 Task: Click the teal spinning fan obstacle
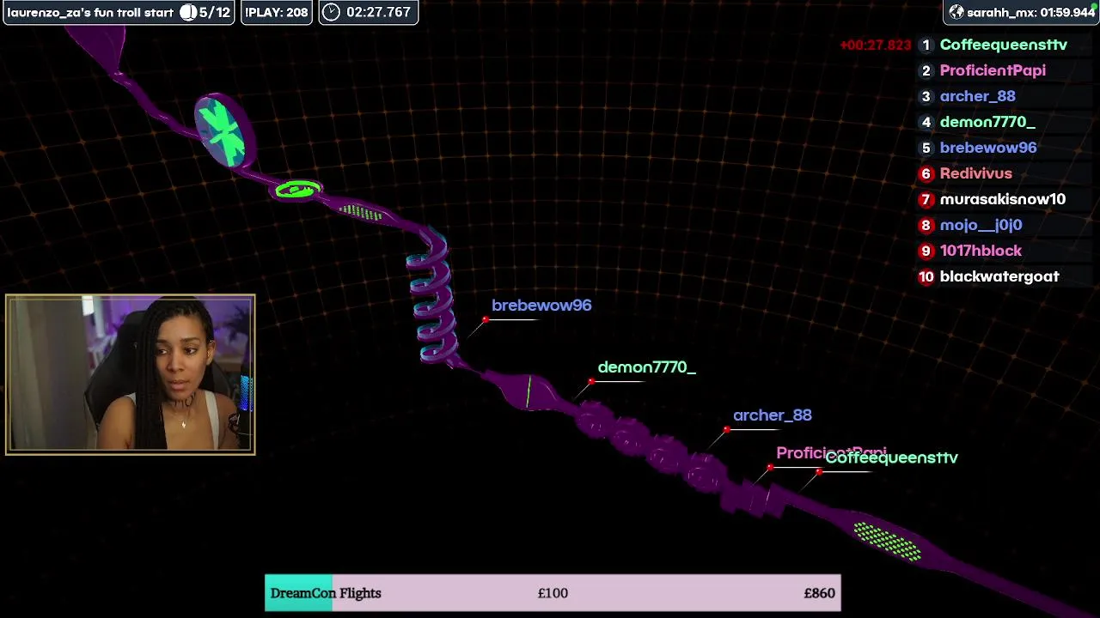point(223,131)
